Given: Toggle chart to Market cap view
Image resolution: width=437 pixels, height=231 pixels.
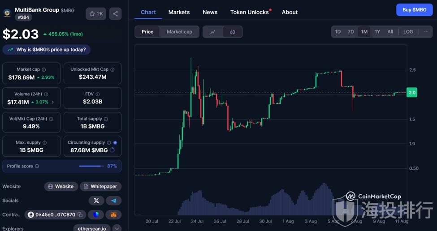Looking at the screenshot, I should [x=179, y=32].
